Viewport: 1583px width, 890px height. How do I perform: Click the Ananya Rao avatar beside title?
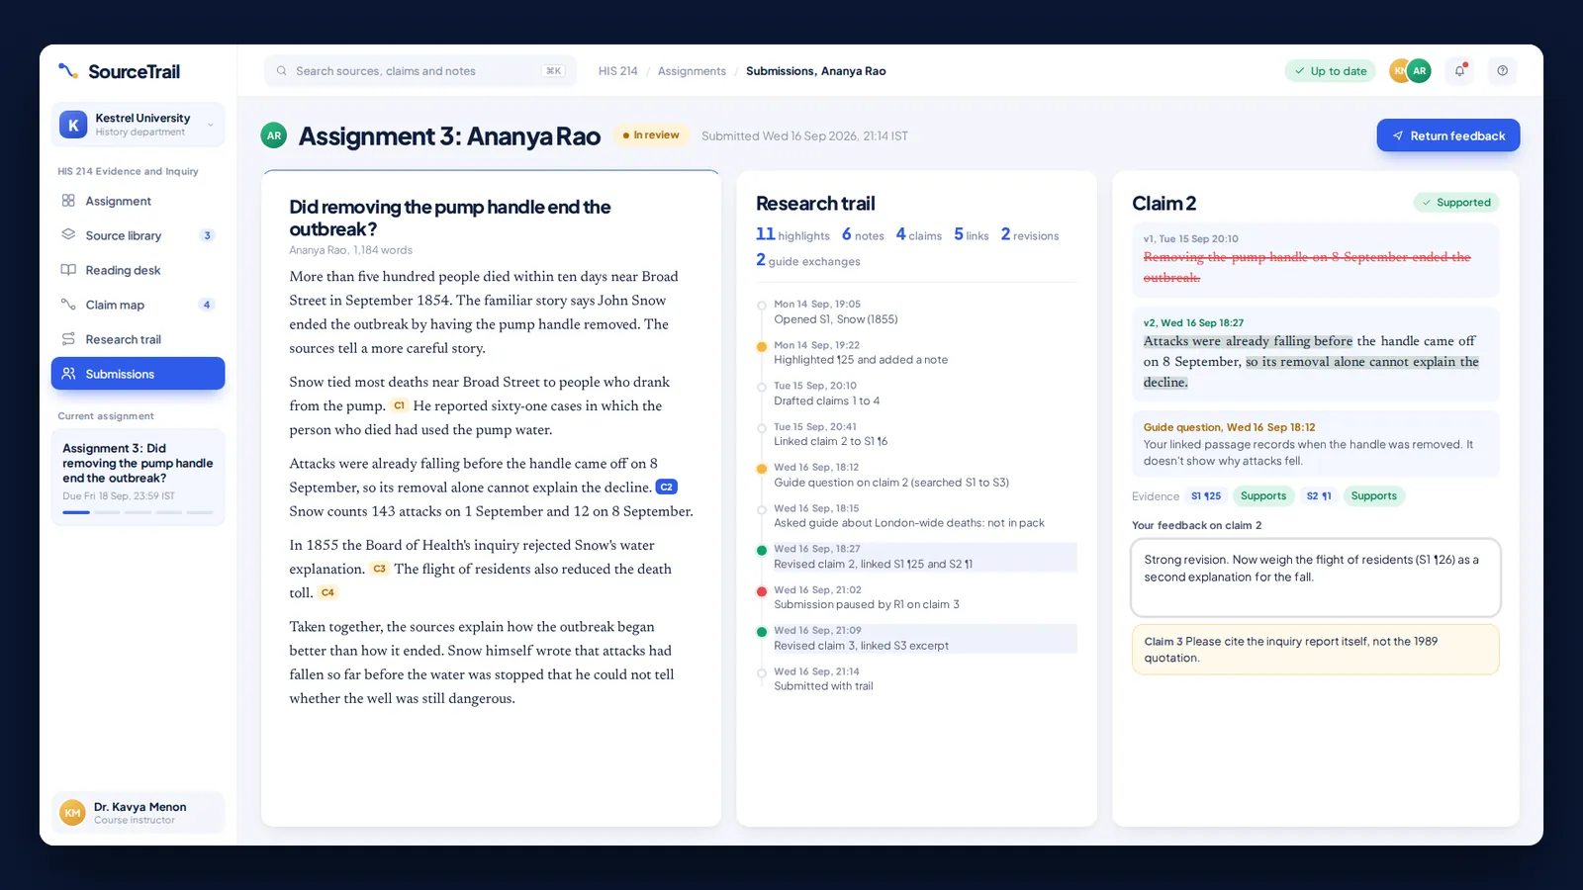click(x=274, y=135)
